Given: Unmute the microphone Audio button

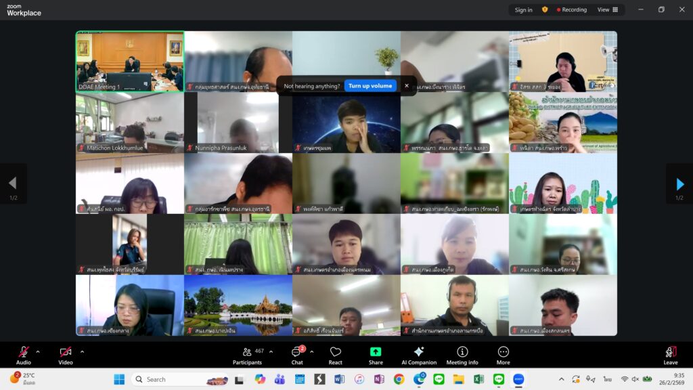Looking at the screenshot, I should 24,354.
